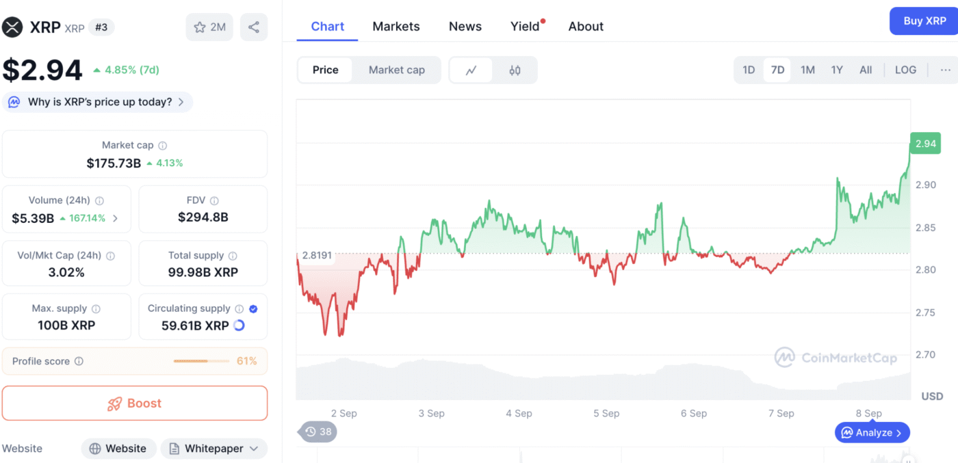The width and height of the screenshot is (958, 463).
Task: Open the News tab
Action: 465,27
